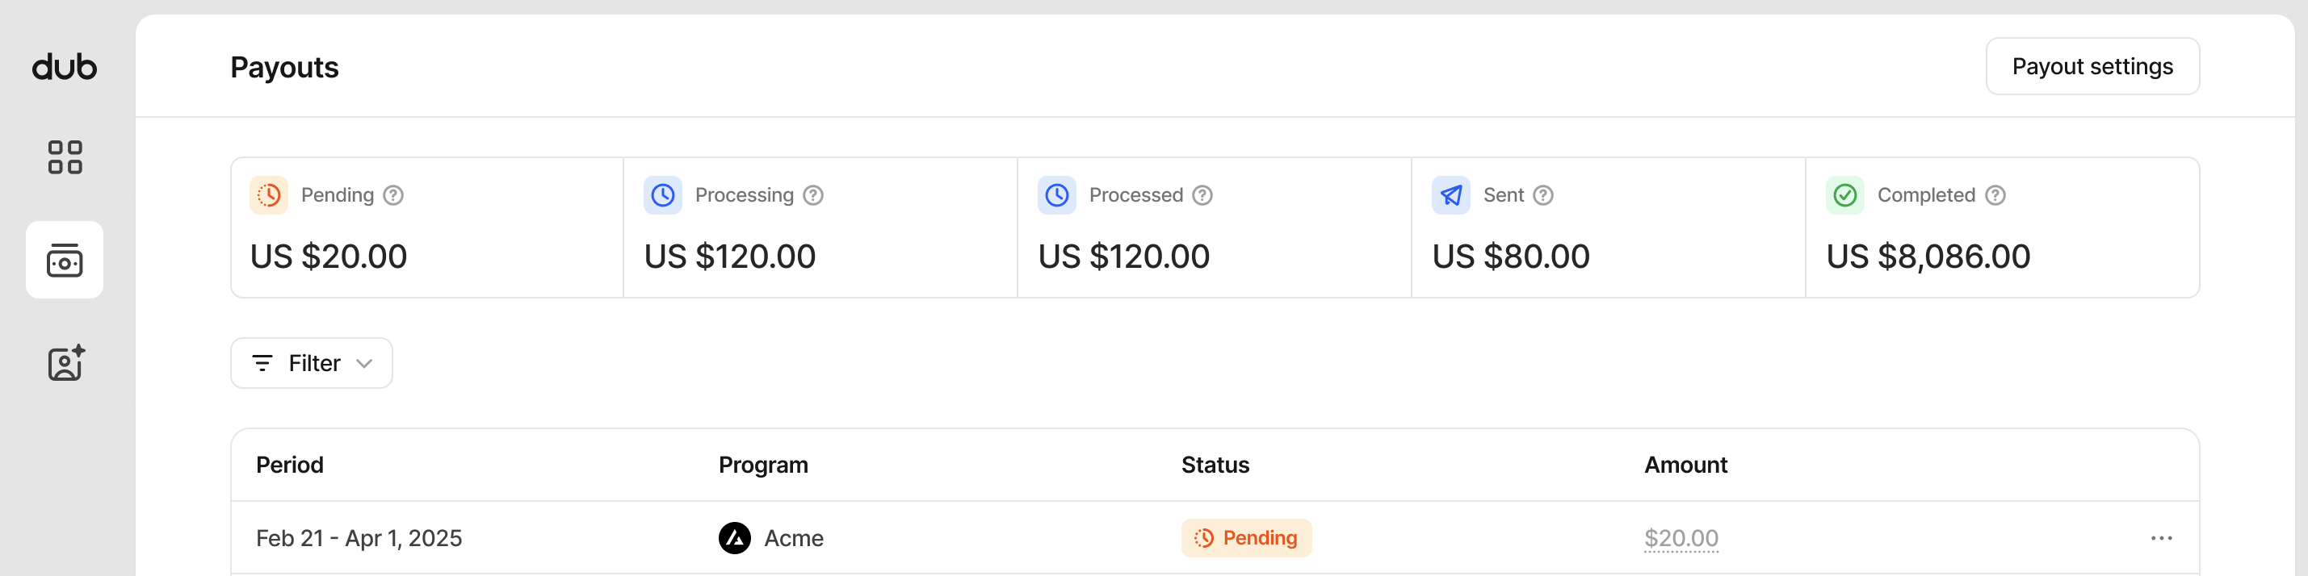Click help icon next to Processing

tap(812, 195)
